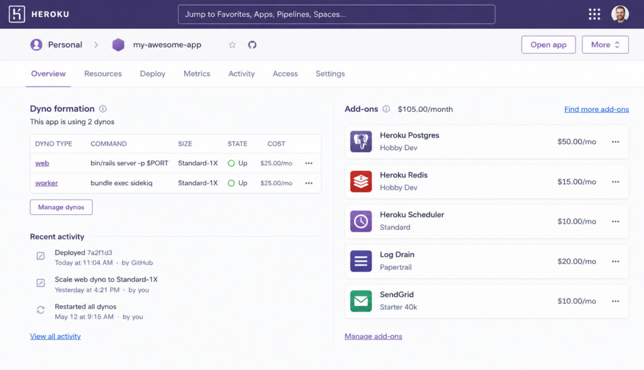644x370 pixels.
Task: Click the 7a2f1d3 commit hash
Action: point(99,253)
